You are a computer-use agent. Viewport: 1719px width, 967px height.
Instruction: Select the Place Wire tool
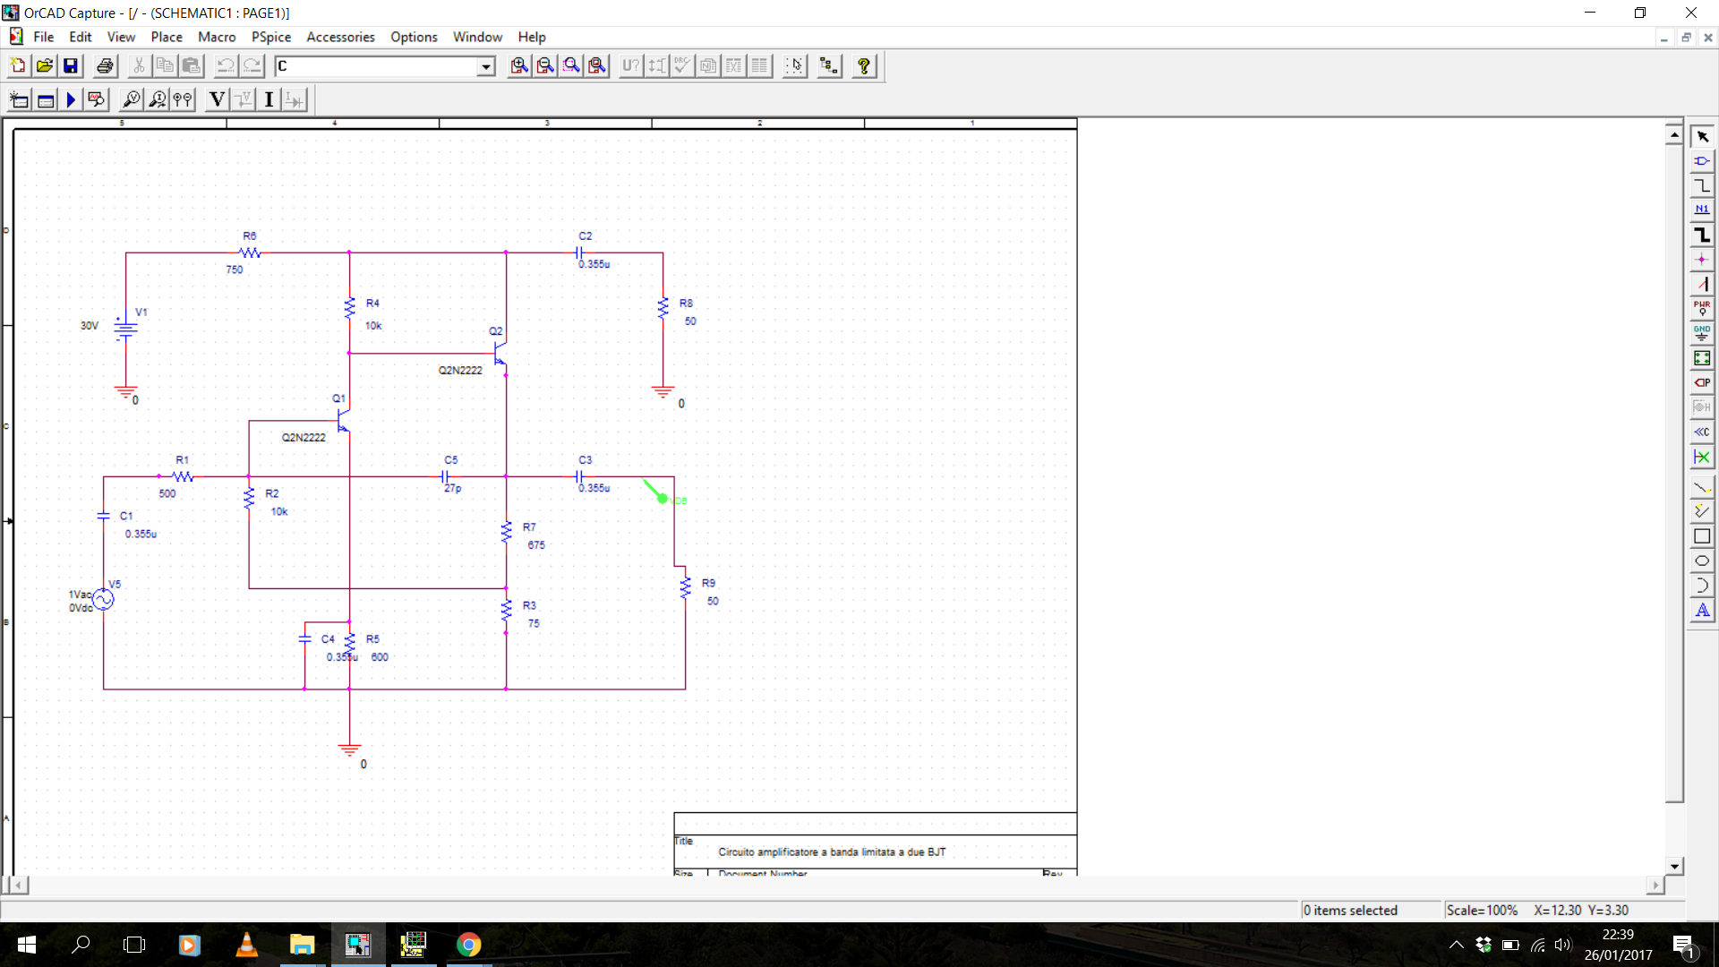coord(1701,185)
